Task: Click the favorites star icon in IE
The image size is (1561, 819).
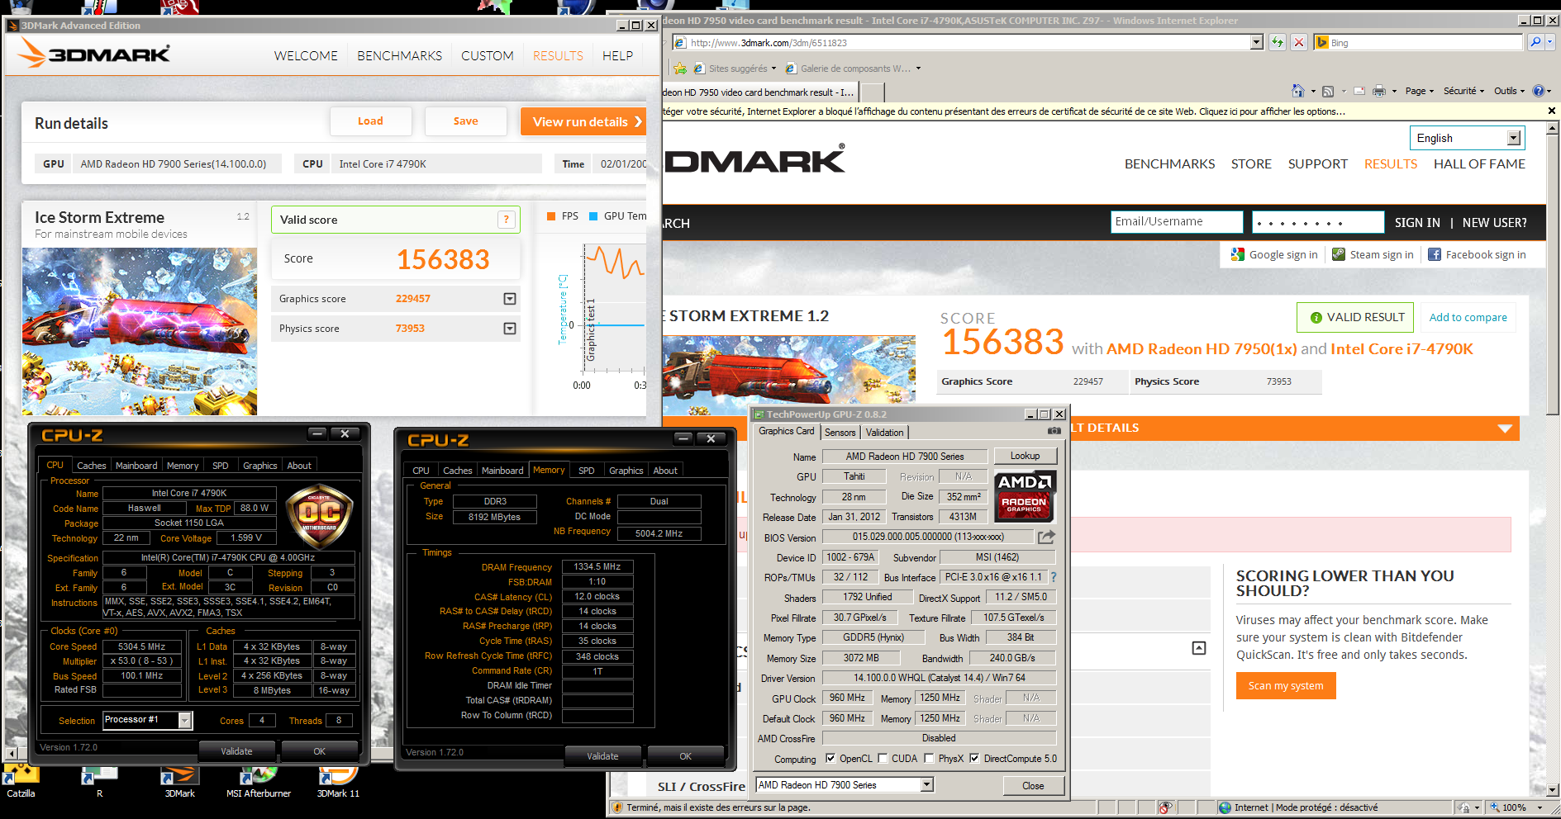Action: (680, 69)
